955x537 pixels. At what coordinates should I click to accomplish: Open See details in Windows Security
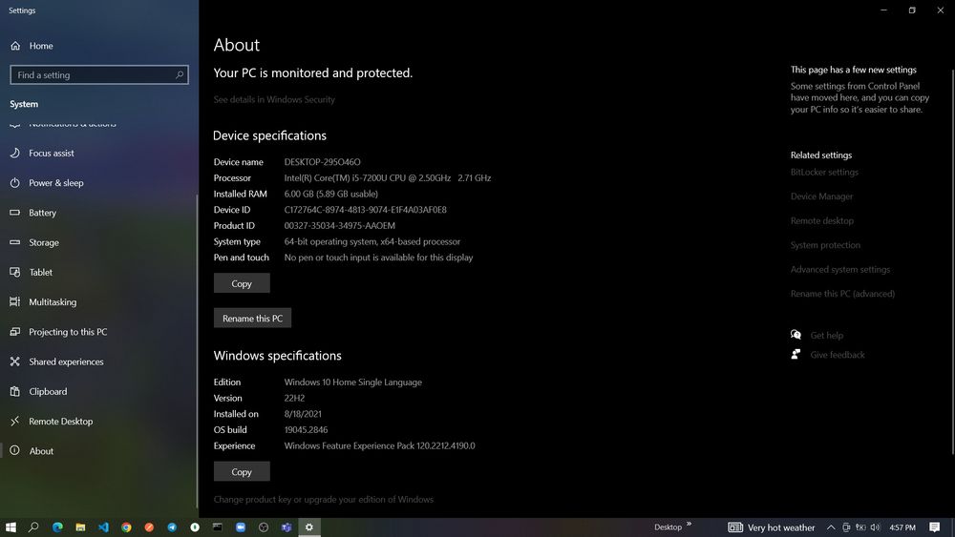(x=274, y=99)
